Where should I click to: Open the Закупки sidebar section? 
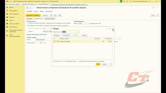[x=11, y=20]
